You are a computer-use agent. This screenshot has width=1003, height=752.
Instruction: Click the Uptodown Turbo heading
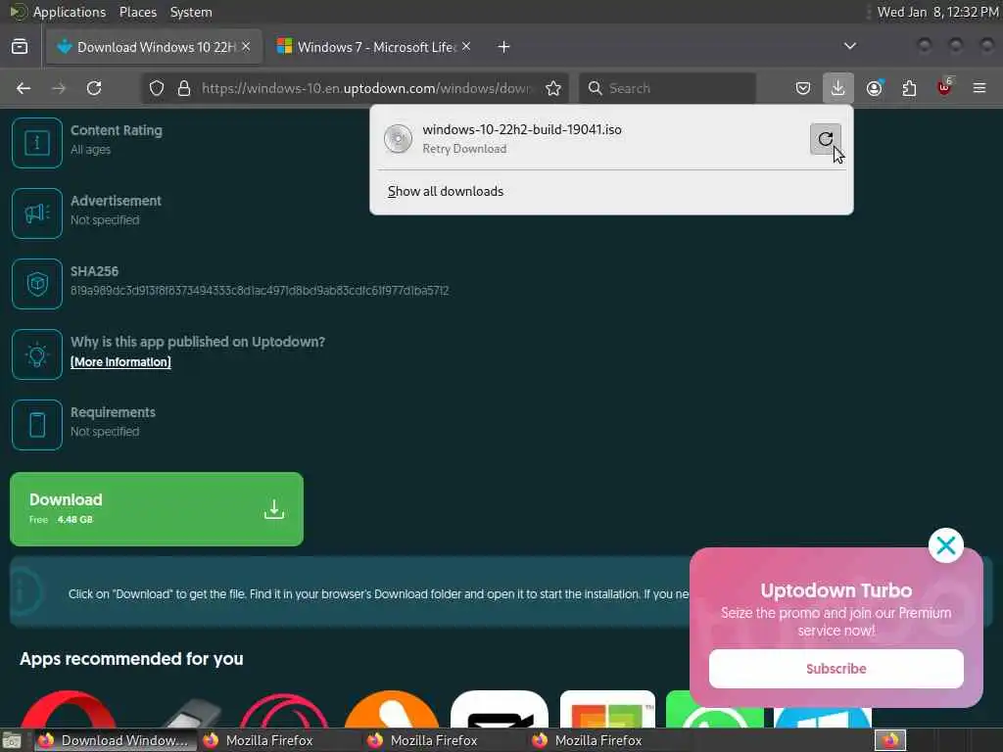tap(836, 590)
